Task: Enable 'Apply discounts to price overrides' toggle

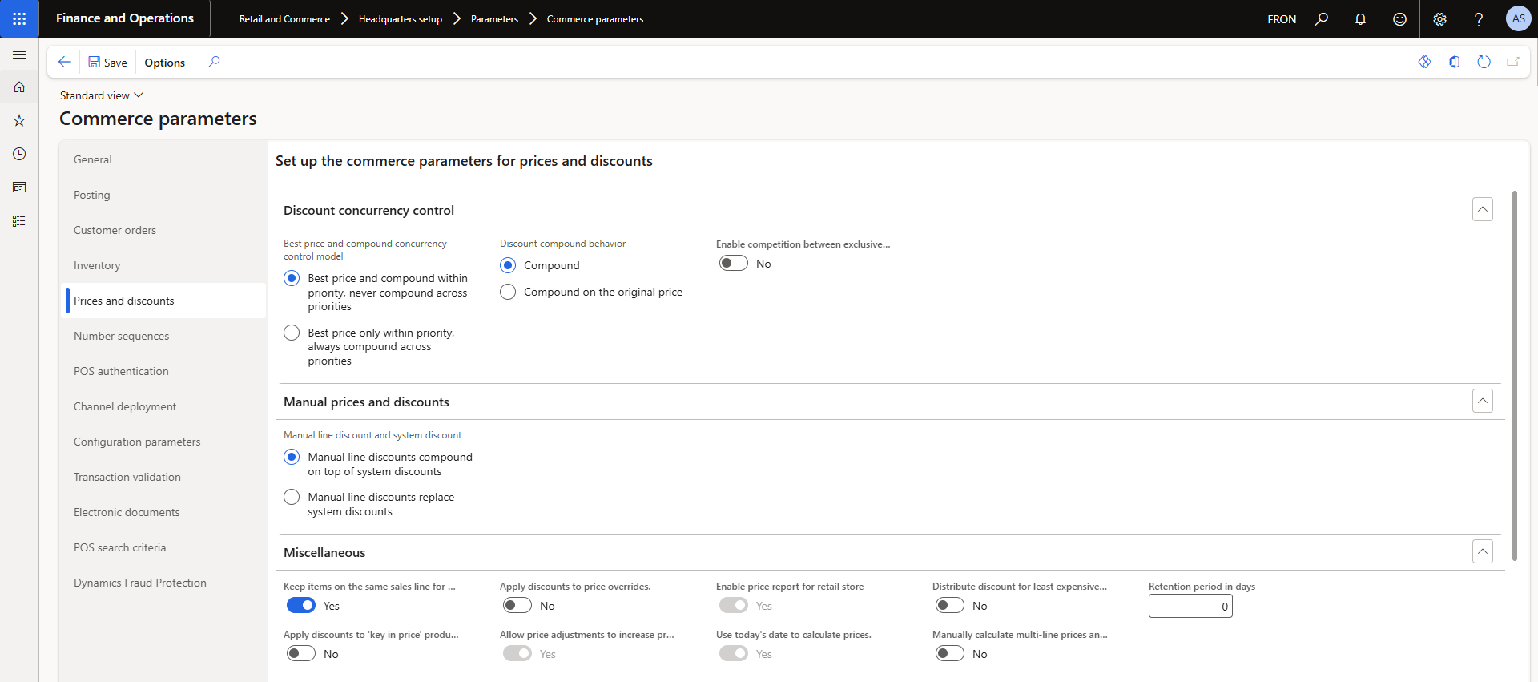Action: [517, 606]
